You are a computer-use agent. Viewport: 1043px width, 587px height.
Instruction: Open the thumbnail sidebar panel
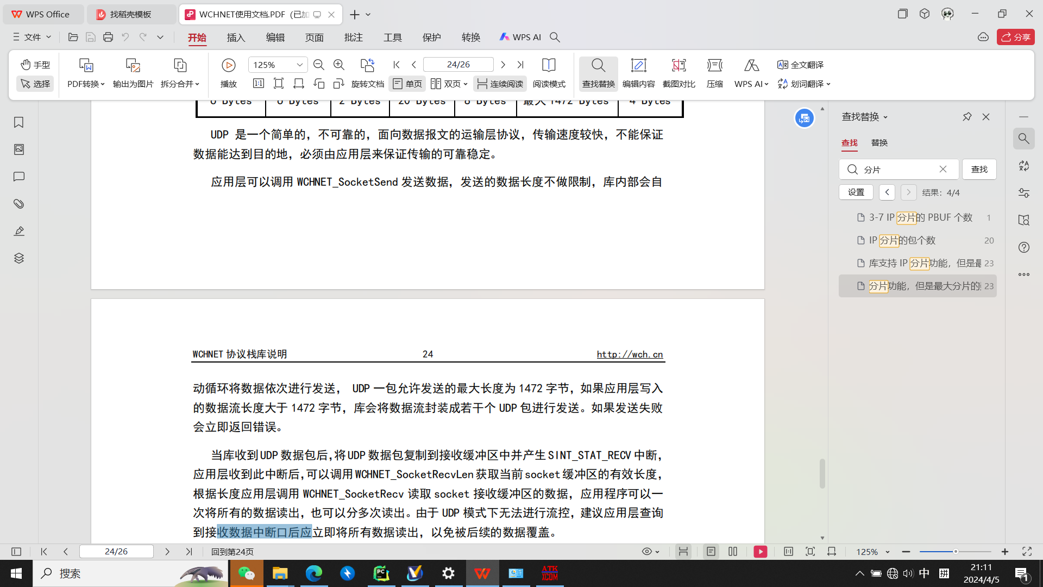click(19, 149)
